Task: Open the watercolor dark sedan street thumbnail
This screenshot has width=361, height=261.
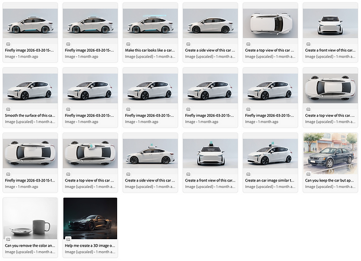Action: [330, 153]
